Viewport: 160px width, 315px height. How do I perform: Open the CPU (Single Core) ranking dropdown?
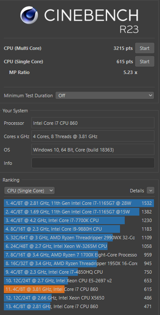(29, 191)
